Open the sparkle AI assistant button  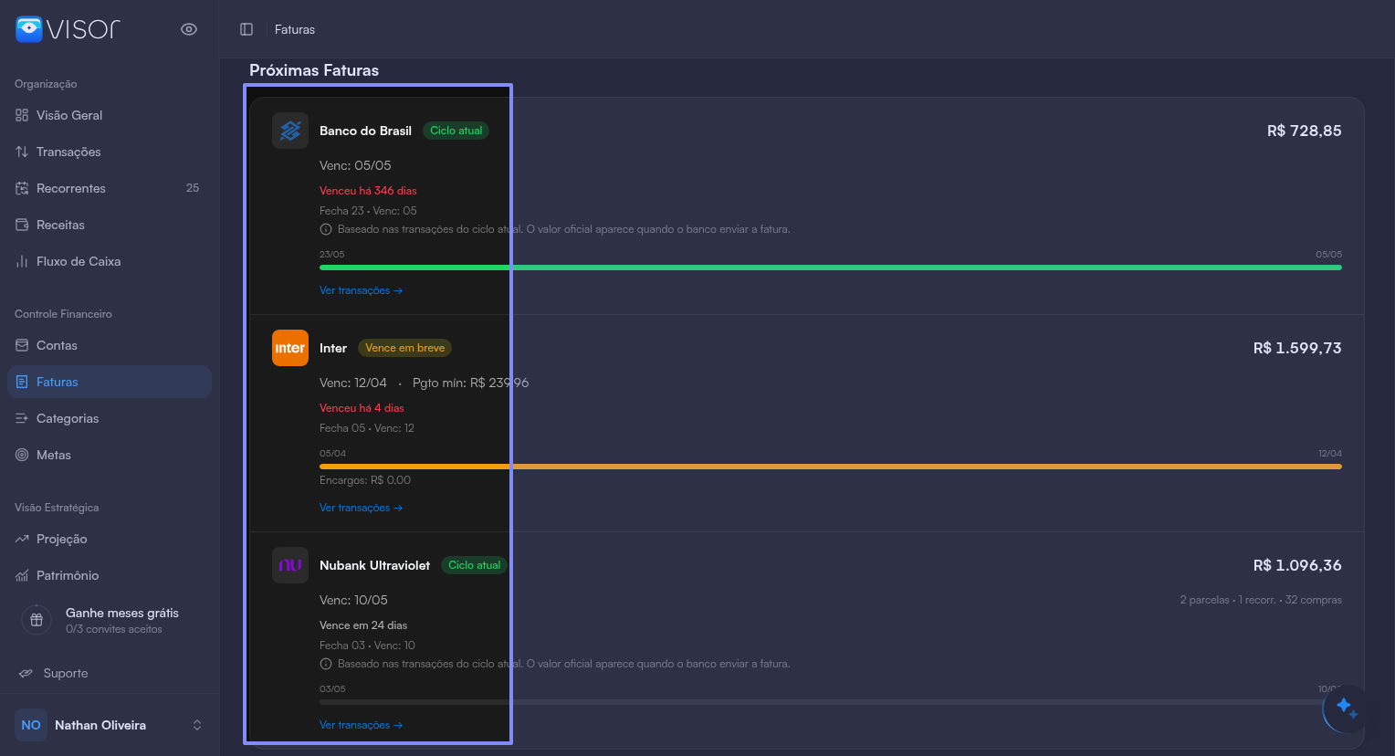click(1347, 709)
